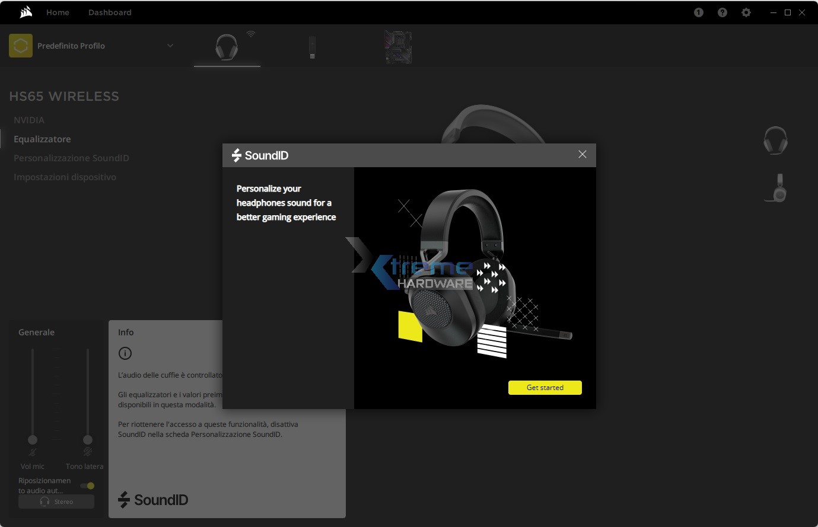The height and width of the screenshot is (527, 818).
Task: Select Equalizzatore in the sidebar
Action: point(42,139)
